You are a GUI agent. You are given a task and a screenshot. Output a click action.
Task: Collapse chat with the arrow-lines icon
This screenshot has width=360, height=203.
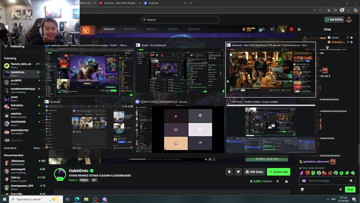pyautogui.click(x=299, y=29)
